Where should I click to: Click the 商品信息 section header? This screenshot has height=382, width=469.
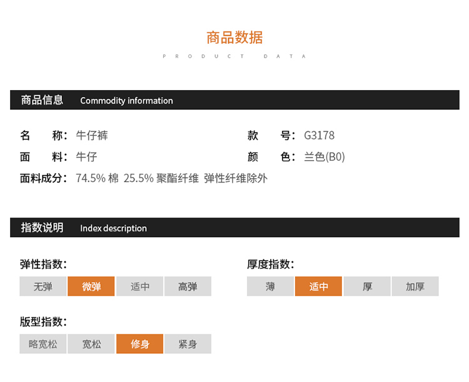[42, 100]
